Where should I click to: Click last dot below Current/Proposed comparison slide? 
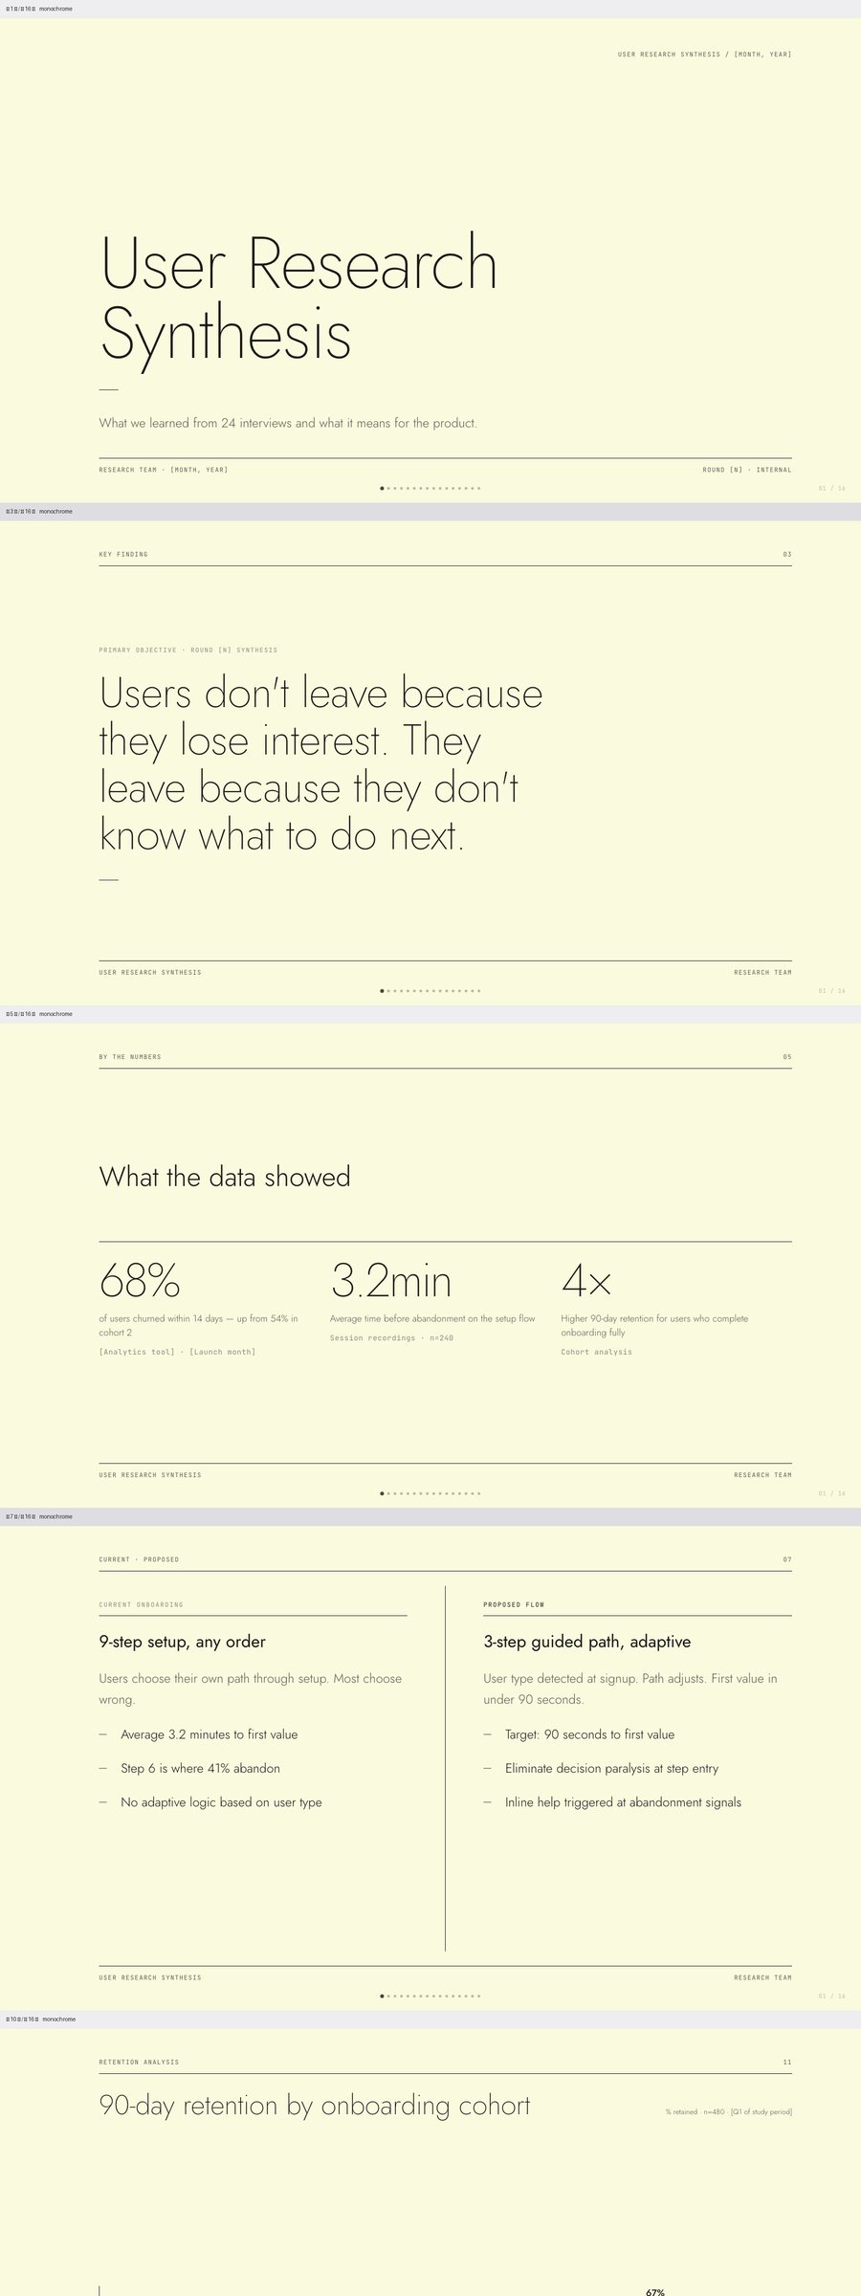tap(479, 1996)
